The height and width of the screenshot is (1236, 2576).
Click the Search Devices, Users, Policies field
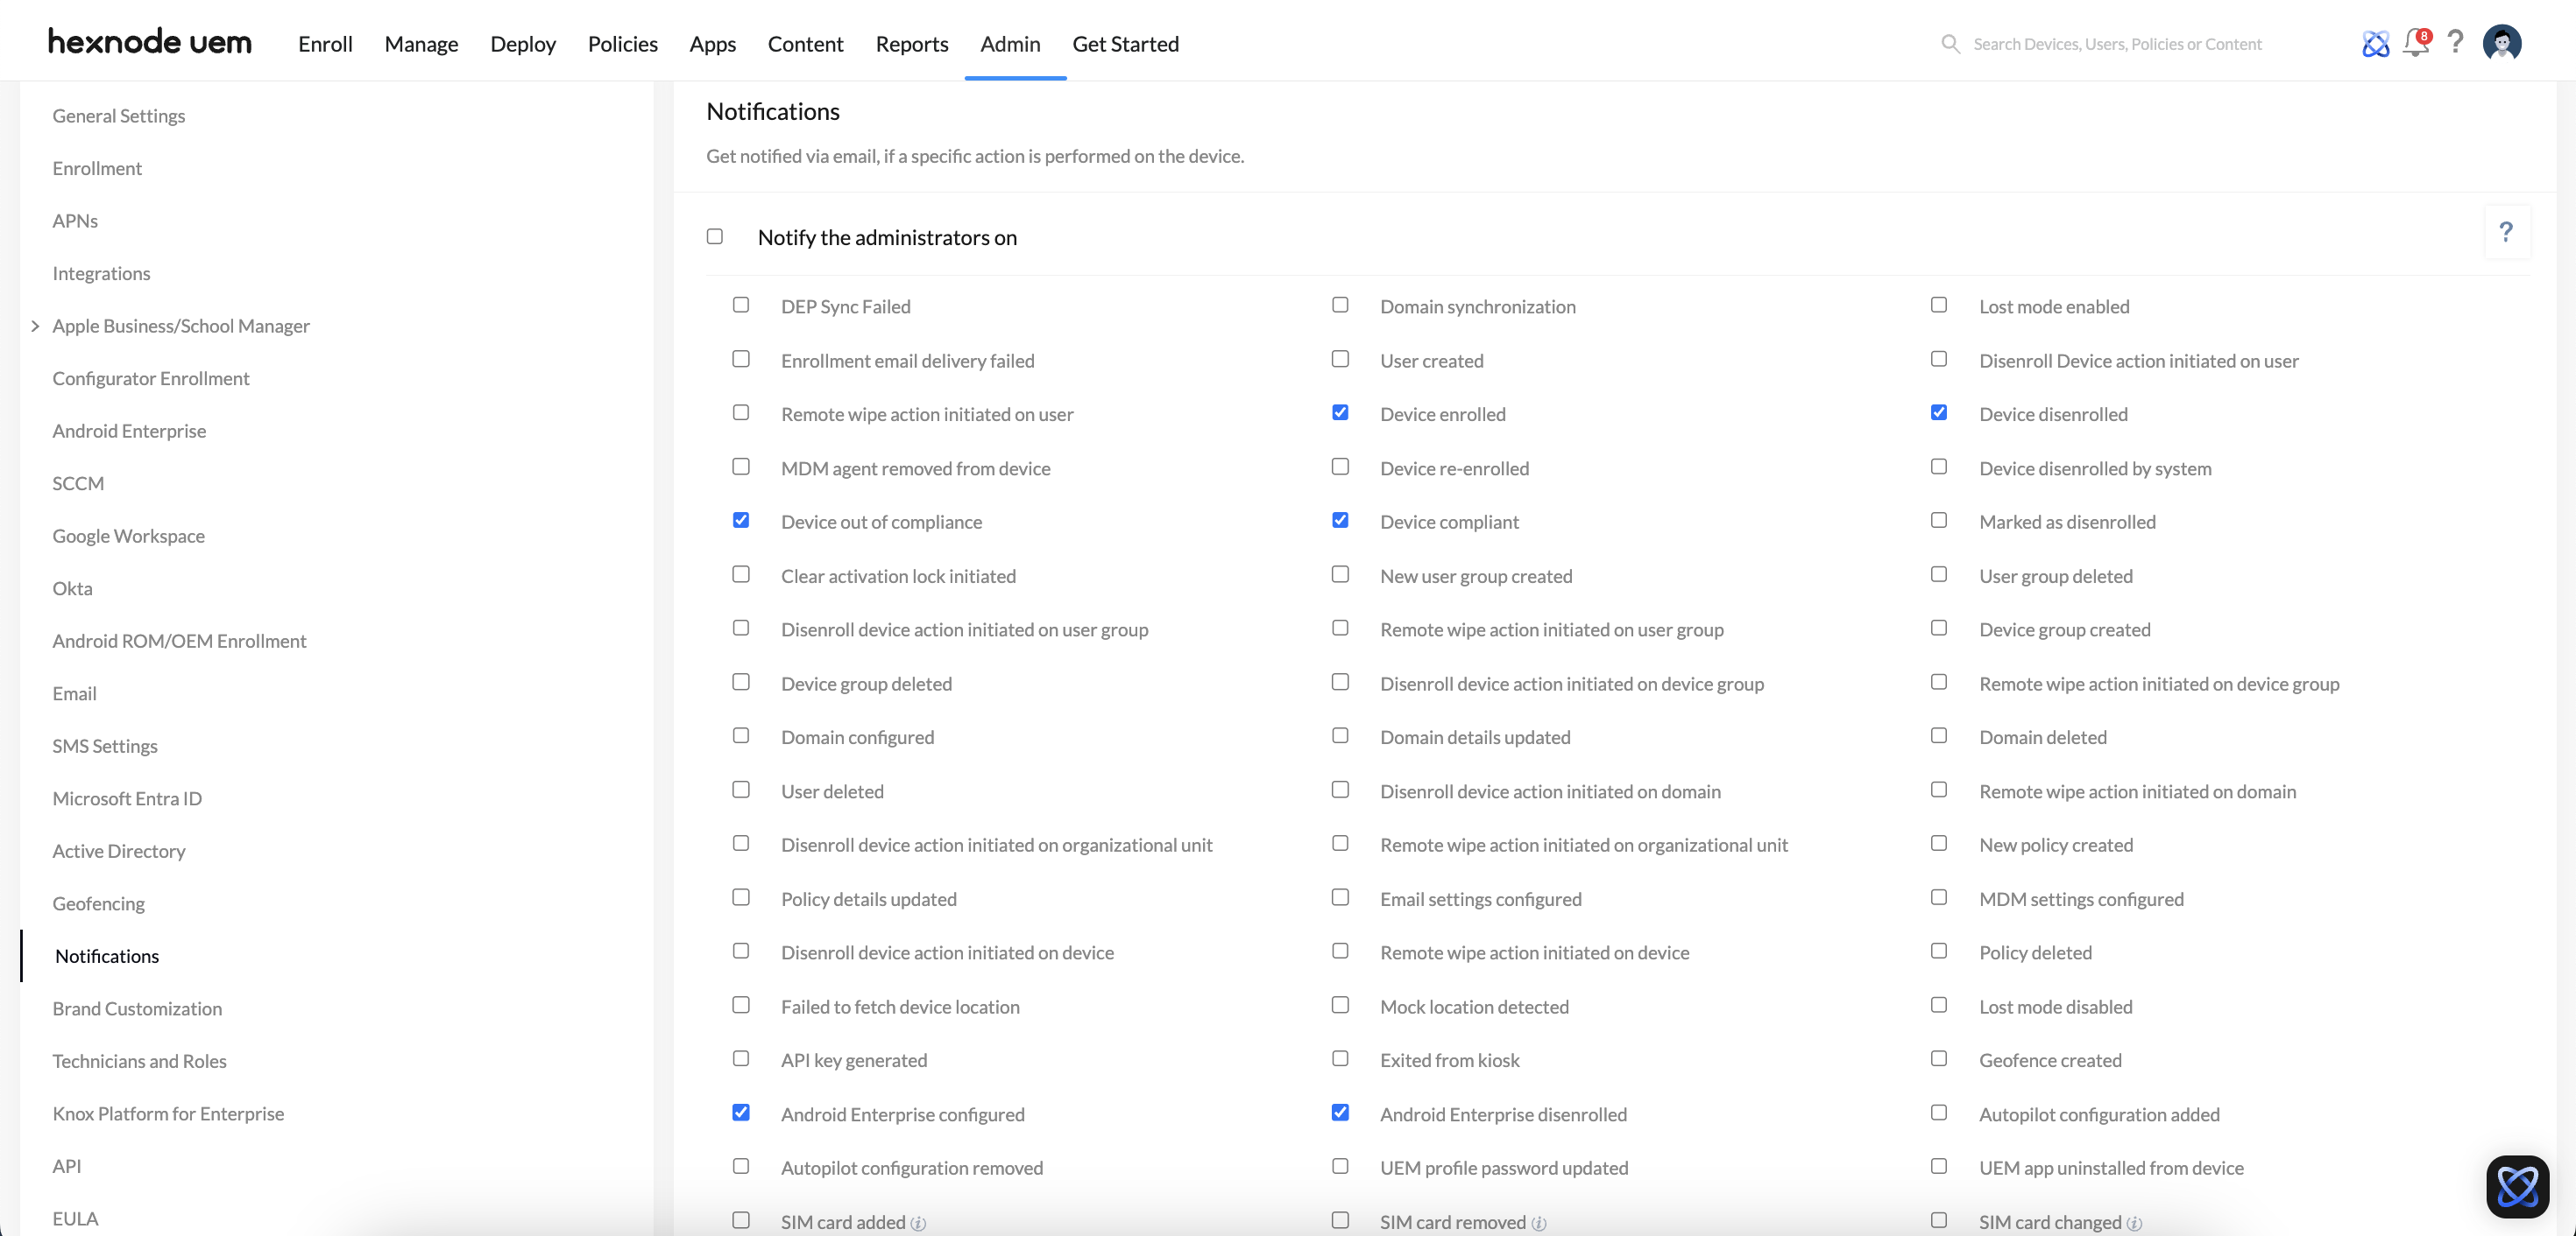click(2116, 44)
